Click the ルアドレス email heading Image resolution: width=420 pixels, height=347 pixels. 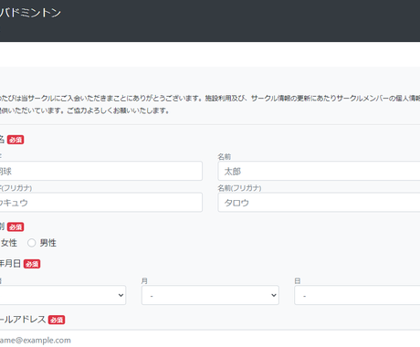coord(23,320)
